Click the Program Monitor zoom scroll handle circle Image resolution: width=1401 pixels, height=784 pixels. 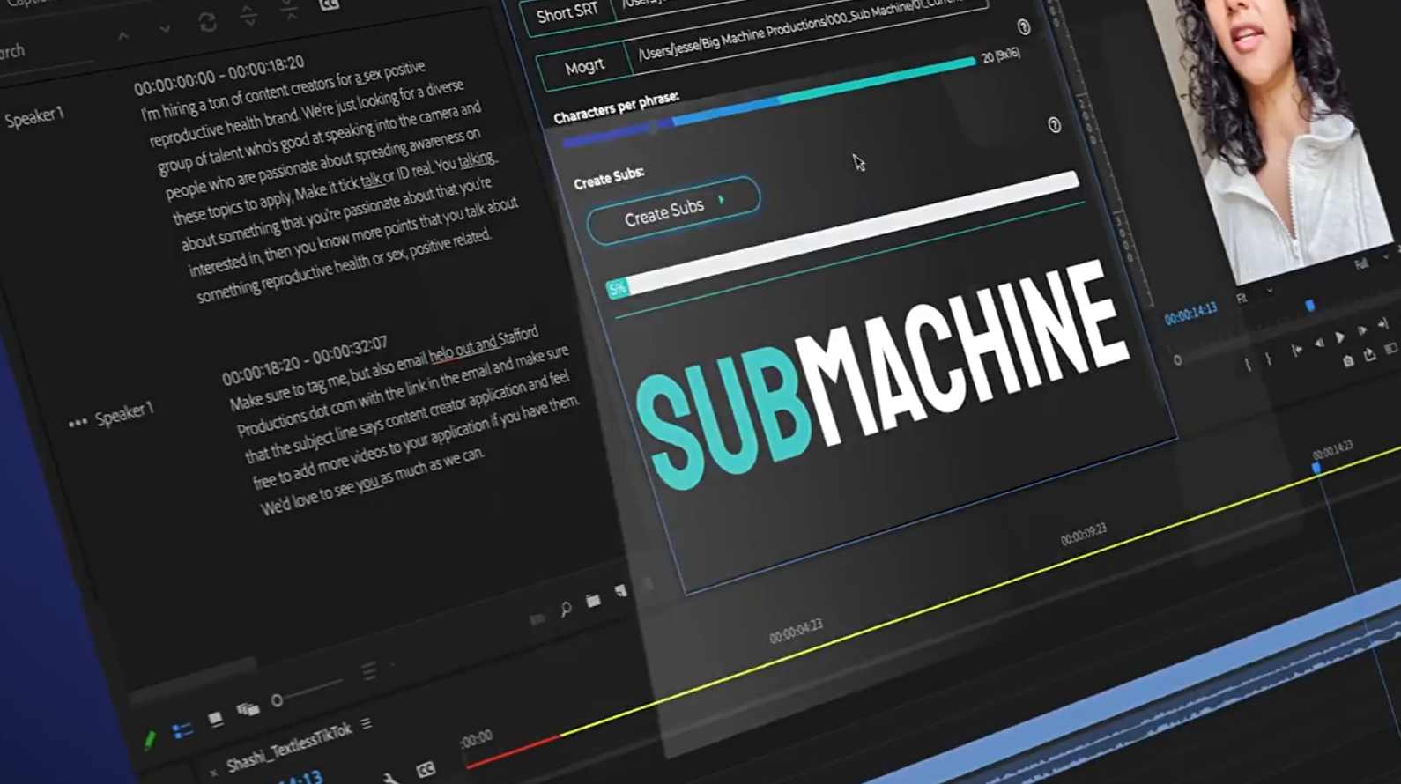pyautogui.click(x=1178, y=360)
